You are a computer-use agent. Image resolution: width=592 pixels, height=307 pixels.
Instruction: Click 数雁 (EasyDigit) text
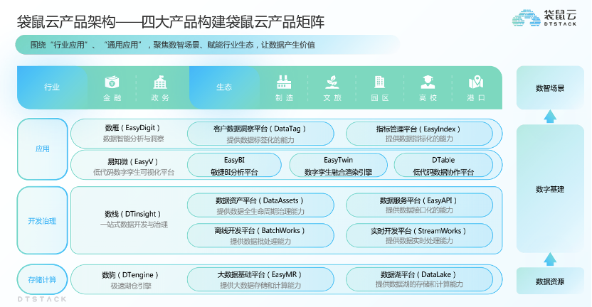133,128
